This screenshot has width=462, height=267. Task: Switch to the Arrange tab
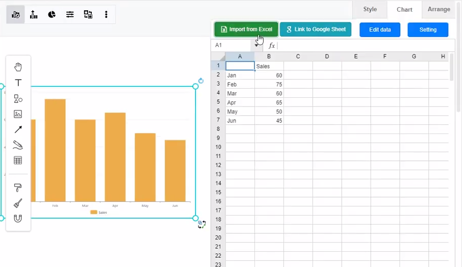439,9
